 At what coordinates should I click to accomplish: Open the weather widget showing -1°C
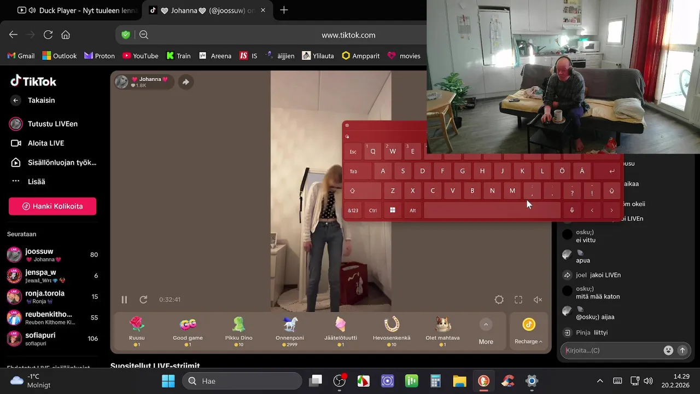click(32, 381)
